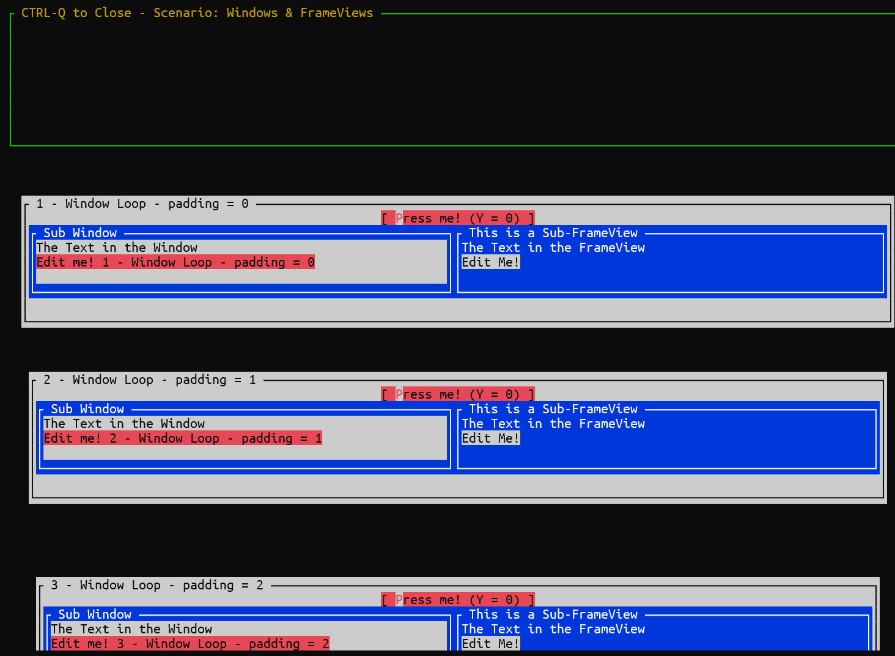
Task: Click 'The Text in the Window' label in window 1
Action: pos(116,247)
